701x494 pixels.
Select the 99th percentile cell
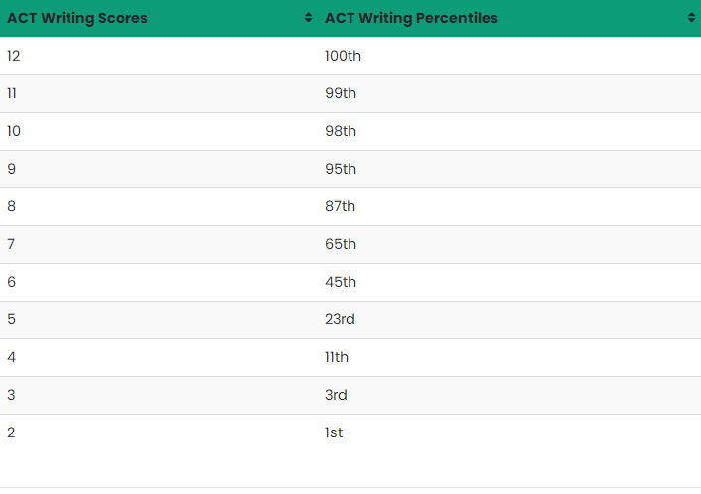click(x=509, y=94)
